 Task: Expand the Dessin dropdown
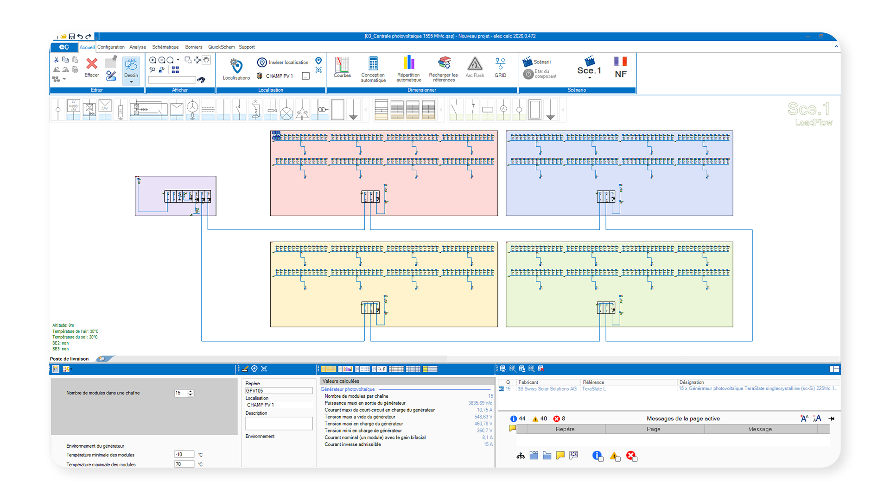pyautogui.click(x=131, y=82)
